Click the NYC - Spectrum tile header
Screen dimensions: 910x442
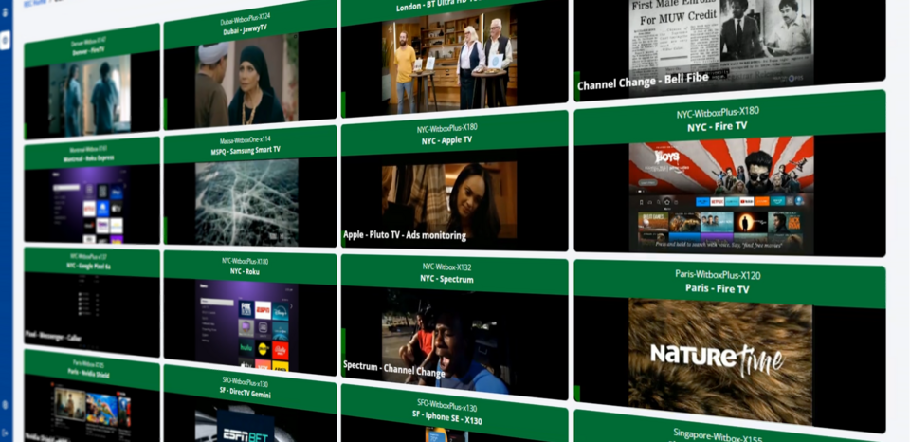(x=446, y=273)
